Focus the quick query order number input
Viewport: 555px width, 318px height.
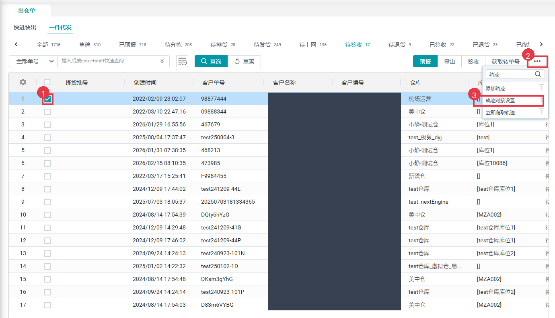pyautogui.click(x=109, y=61)
